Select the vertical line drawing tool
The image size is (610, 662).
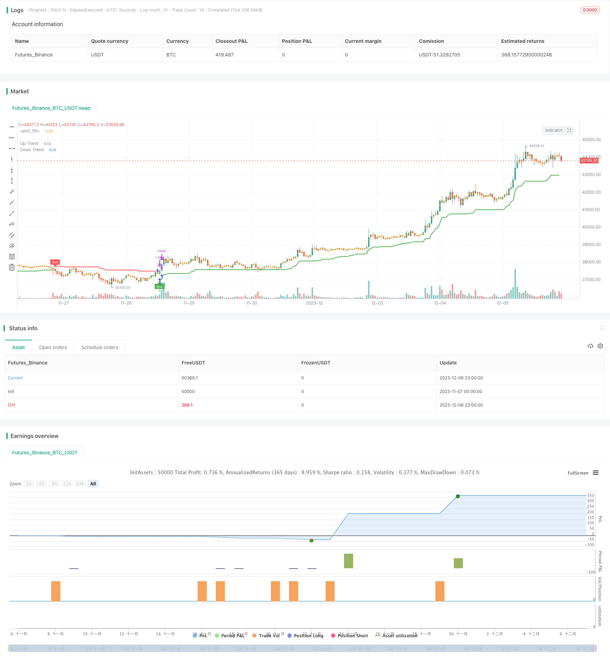pyautogui.click(x=12, y=159)
